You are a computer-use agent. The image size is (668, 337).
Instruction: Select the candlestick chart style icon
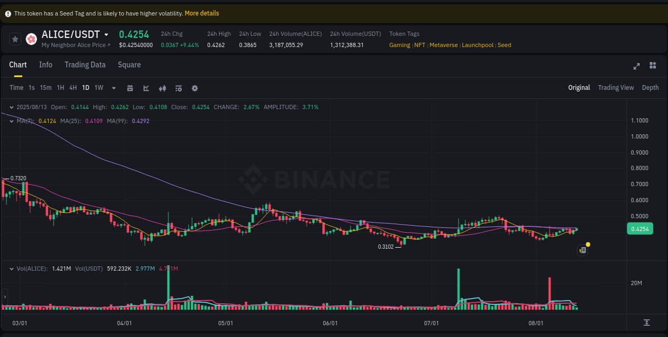tap(162, 88)
